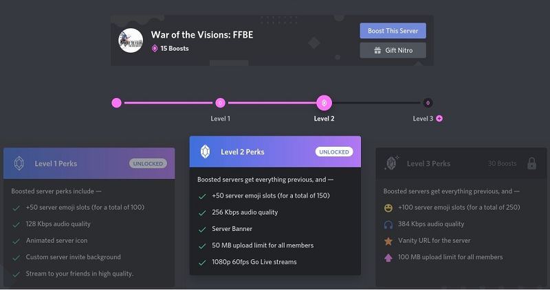Screen dimensions: 550x290
Task: Click the Level 1 Perks gem icon
Action: (19, 163)
